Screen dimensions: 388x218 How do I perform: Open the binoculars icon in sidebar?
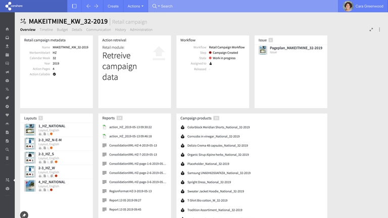coord(7,124)
